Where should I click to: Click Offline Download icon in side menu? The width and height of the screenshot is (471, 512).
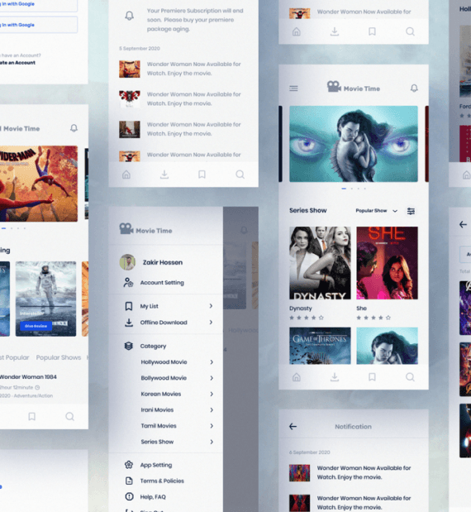click(129, 323)
